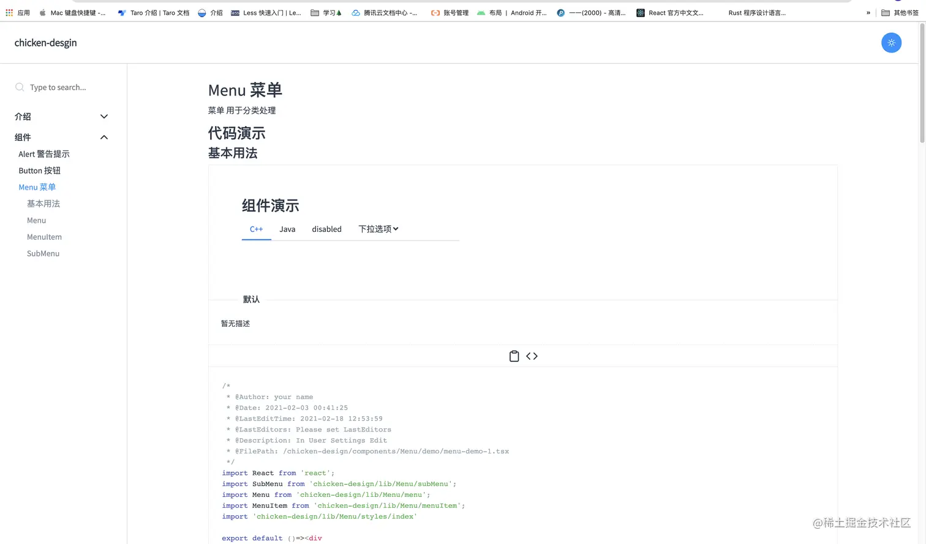Screen dimensions: 926x544
Task: Open the 腾讯云文档中心 bookmark
Action: (x=385, y=12)
